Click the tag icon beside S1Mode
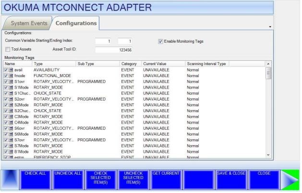This screenshot has width=302, height=193. click(11, 88)
